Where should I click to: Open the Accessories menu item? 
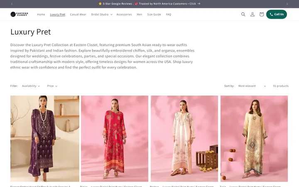pyautogui.click(x=124, y=14)
